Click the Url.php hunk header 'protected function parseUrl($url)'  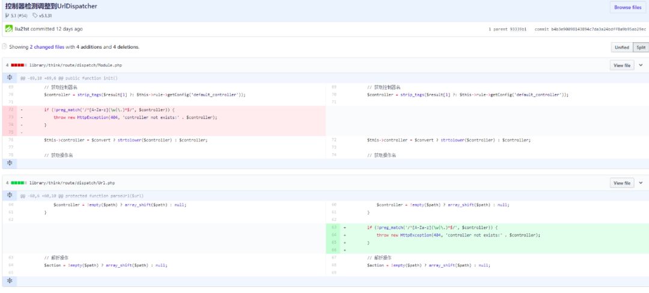105,196
